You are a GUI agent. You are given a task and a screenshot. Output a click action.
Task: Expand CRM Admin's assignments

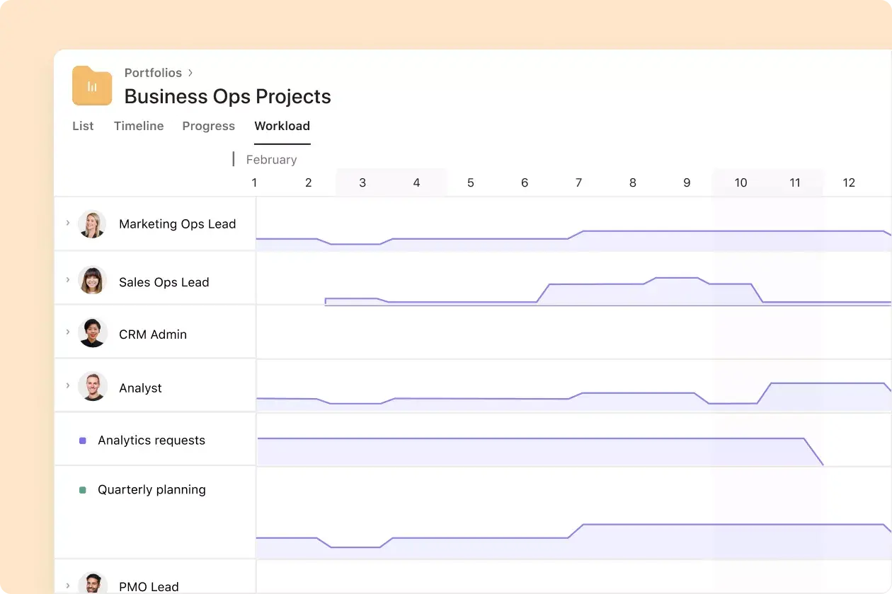click(x=67, y=331)
